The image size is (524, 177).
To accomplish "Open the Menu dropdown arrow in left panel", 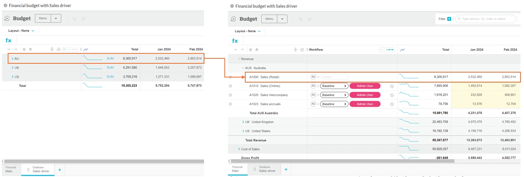I will coord(56,18).
